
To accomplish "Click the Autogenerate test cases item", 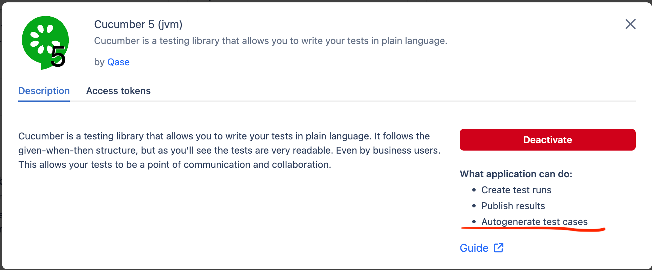I will 534,222.
